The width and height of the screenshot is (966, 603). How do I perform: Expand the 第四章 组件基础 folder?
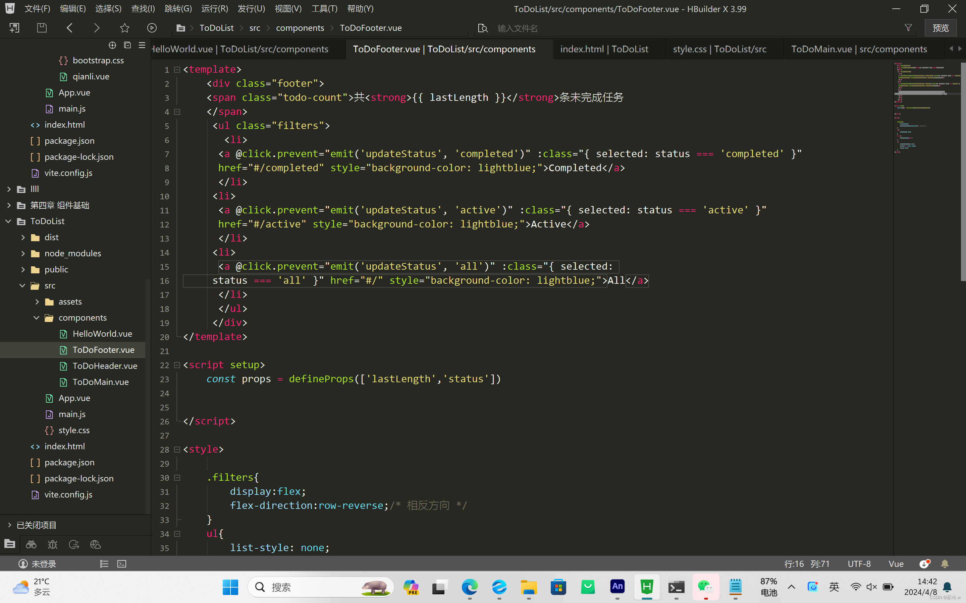pyautogui.click(x=9, y=205)
